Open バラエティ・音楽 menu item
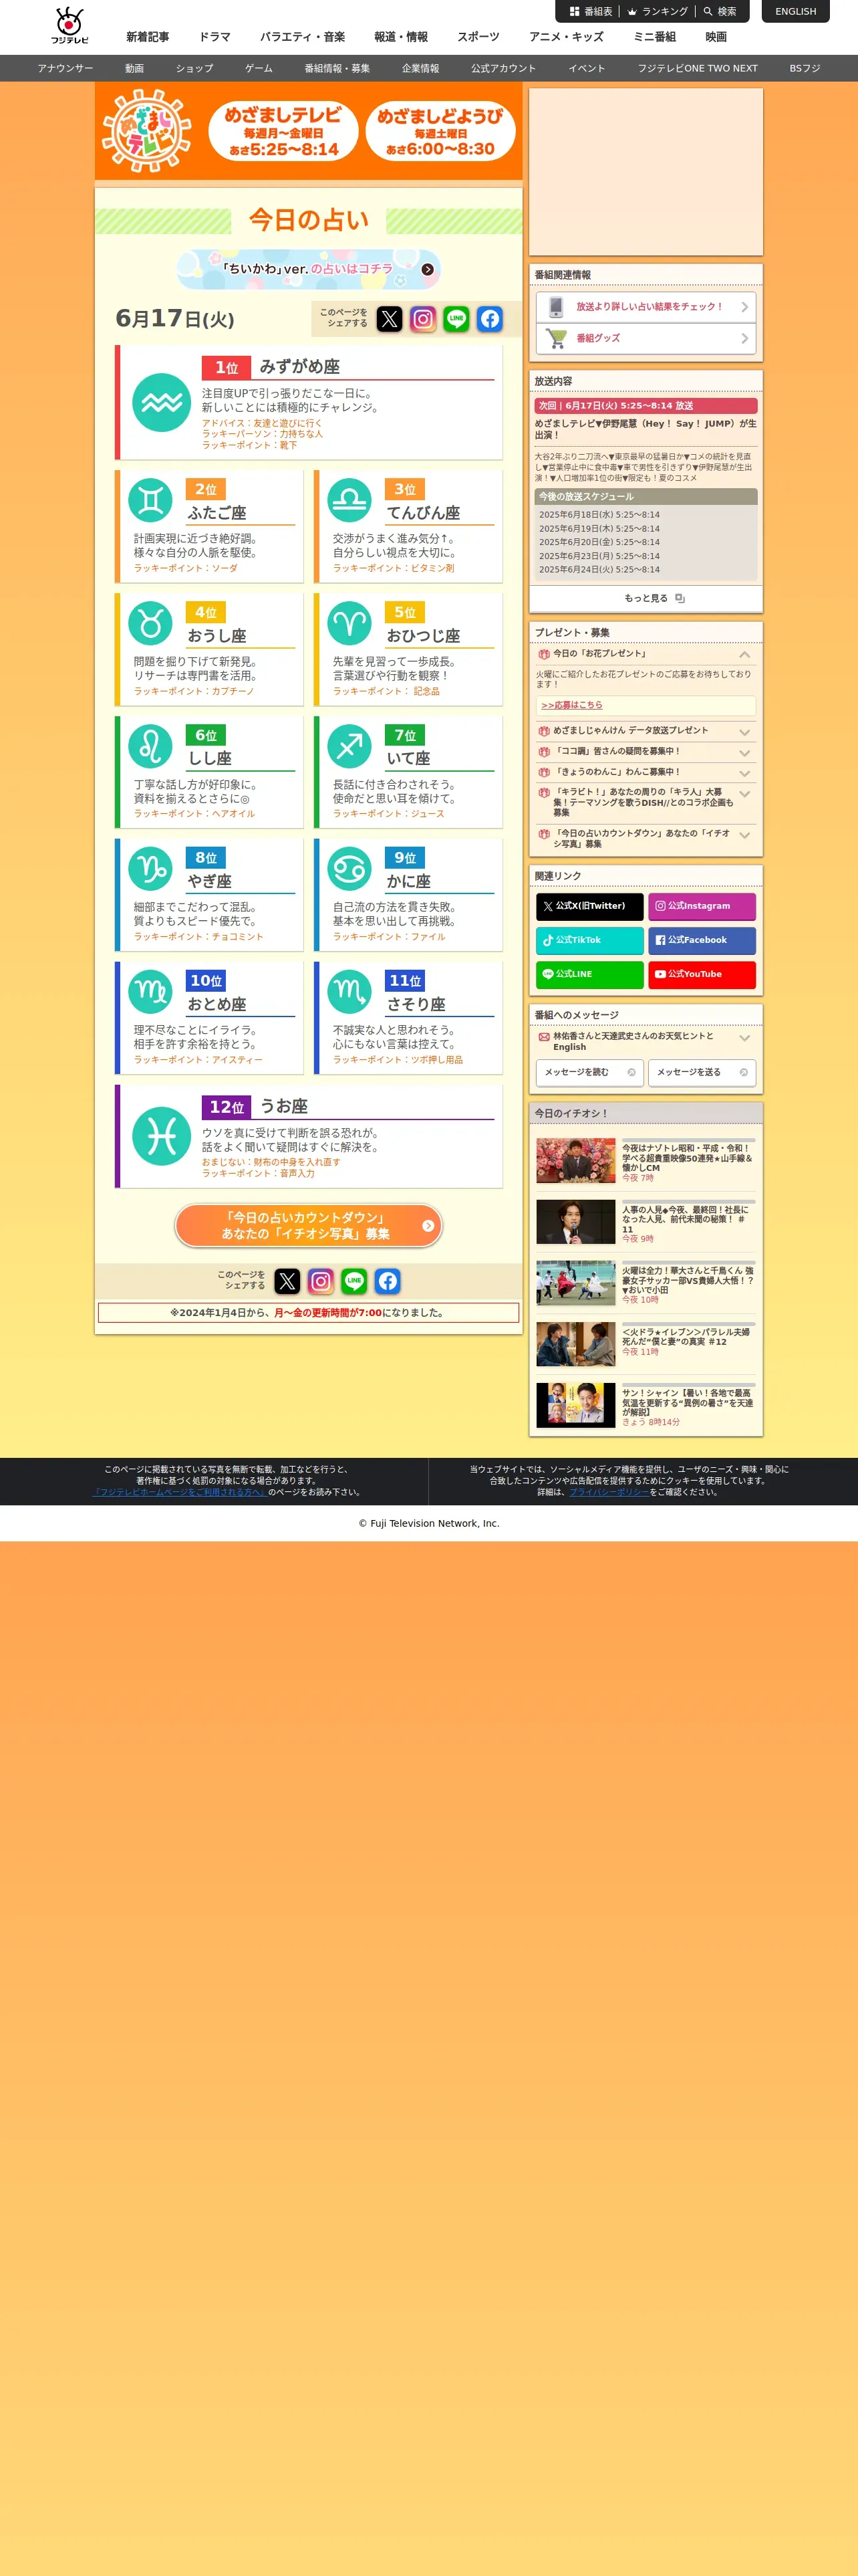This screenshot has width=858, height=2576. pyautogui.click(x=303, y=37)
